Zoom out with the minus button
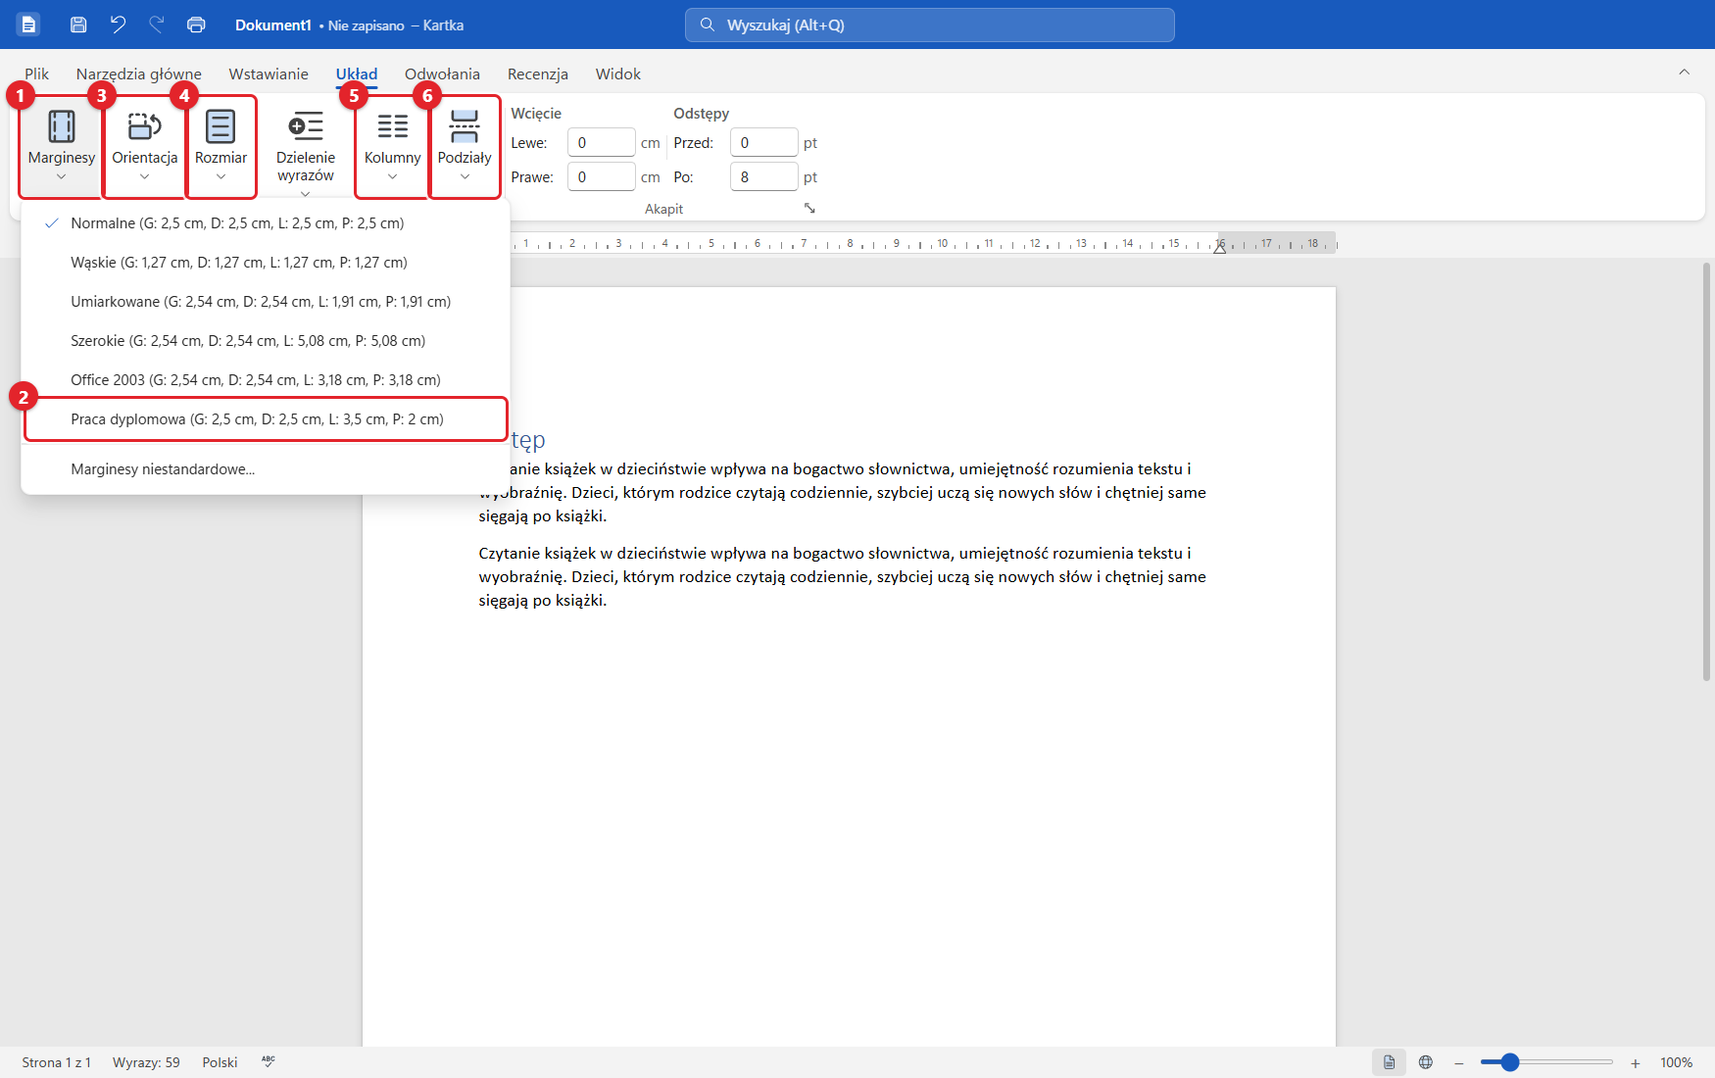1715x1078 pixels. tap(1458, 1063)
